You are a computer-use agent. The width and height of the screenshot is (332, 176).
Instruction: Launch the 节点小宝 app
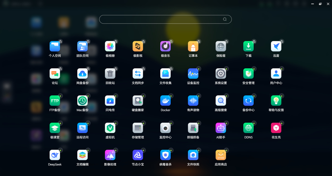click(138, 155)
